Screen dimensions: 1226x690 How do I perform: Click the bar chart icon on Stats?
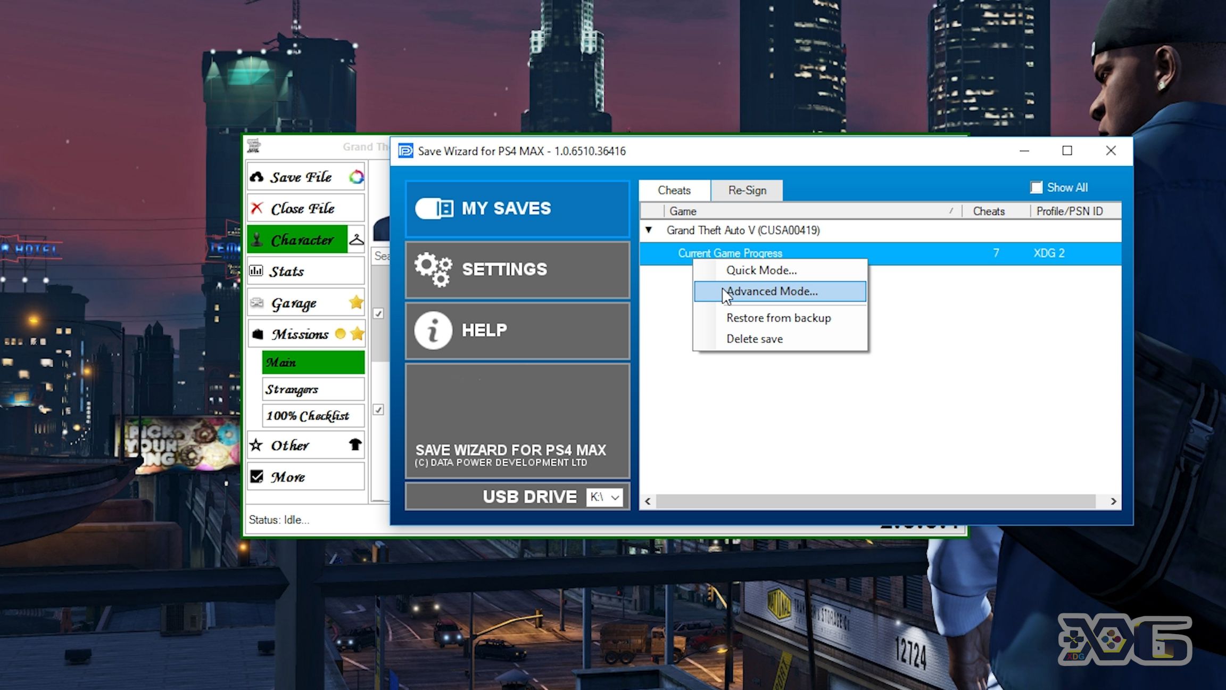click(256, 270)
